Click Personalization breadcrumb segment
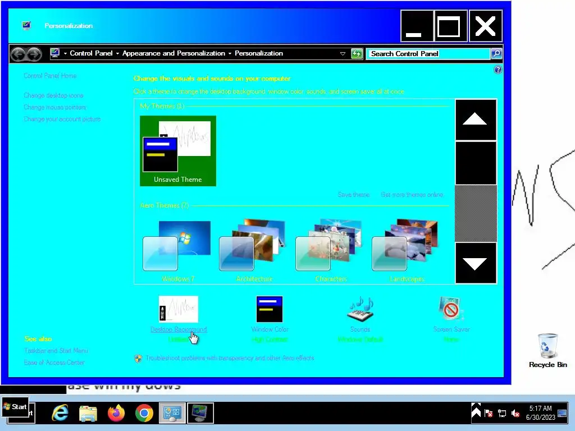The height and width of the screenshot is (431, 575). pyautogui.click(x=259, y=53)
